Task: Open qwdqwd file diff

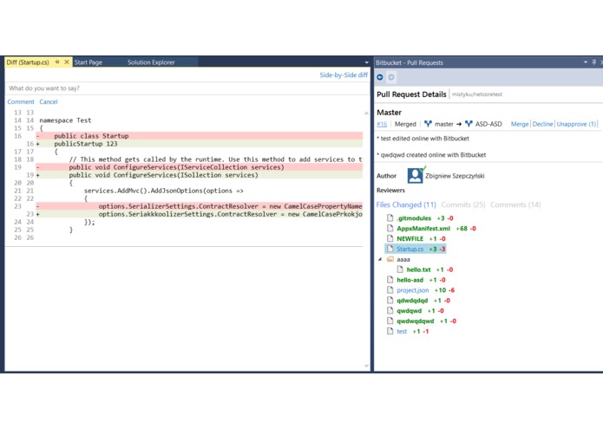Action: click(410, 311)
